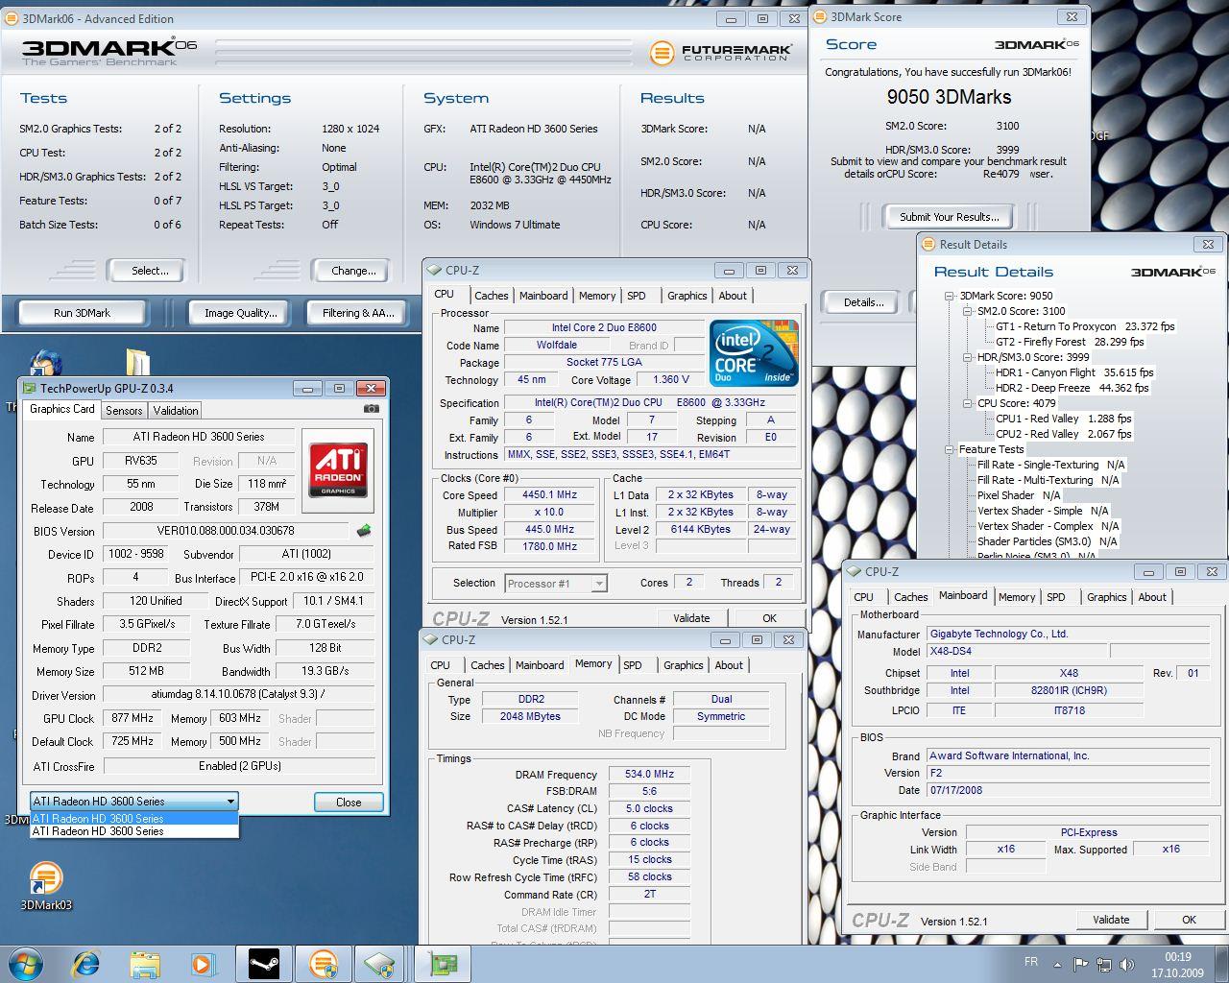Click the Filtering & AA... button
Image resolution: width=1229 pixels, height=983 pixels.
(x=358, y=313)
